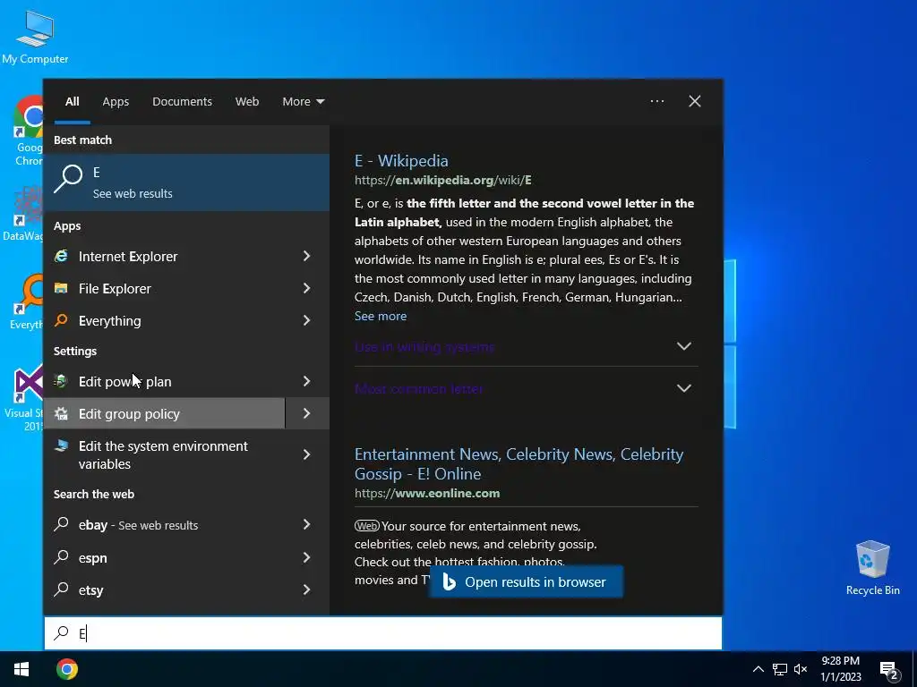
Task: Open the search options ellipsis menu
Action: 657,101
